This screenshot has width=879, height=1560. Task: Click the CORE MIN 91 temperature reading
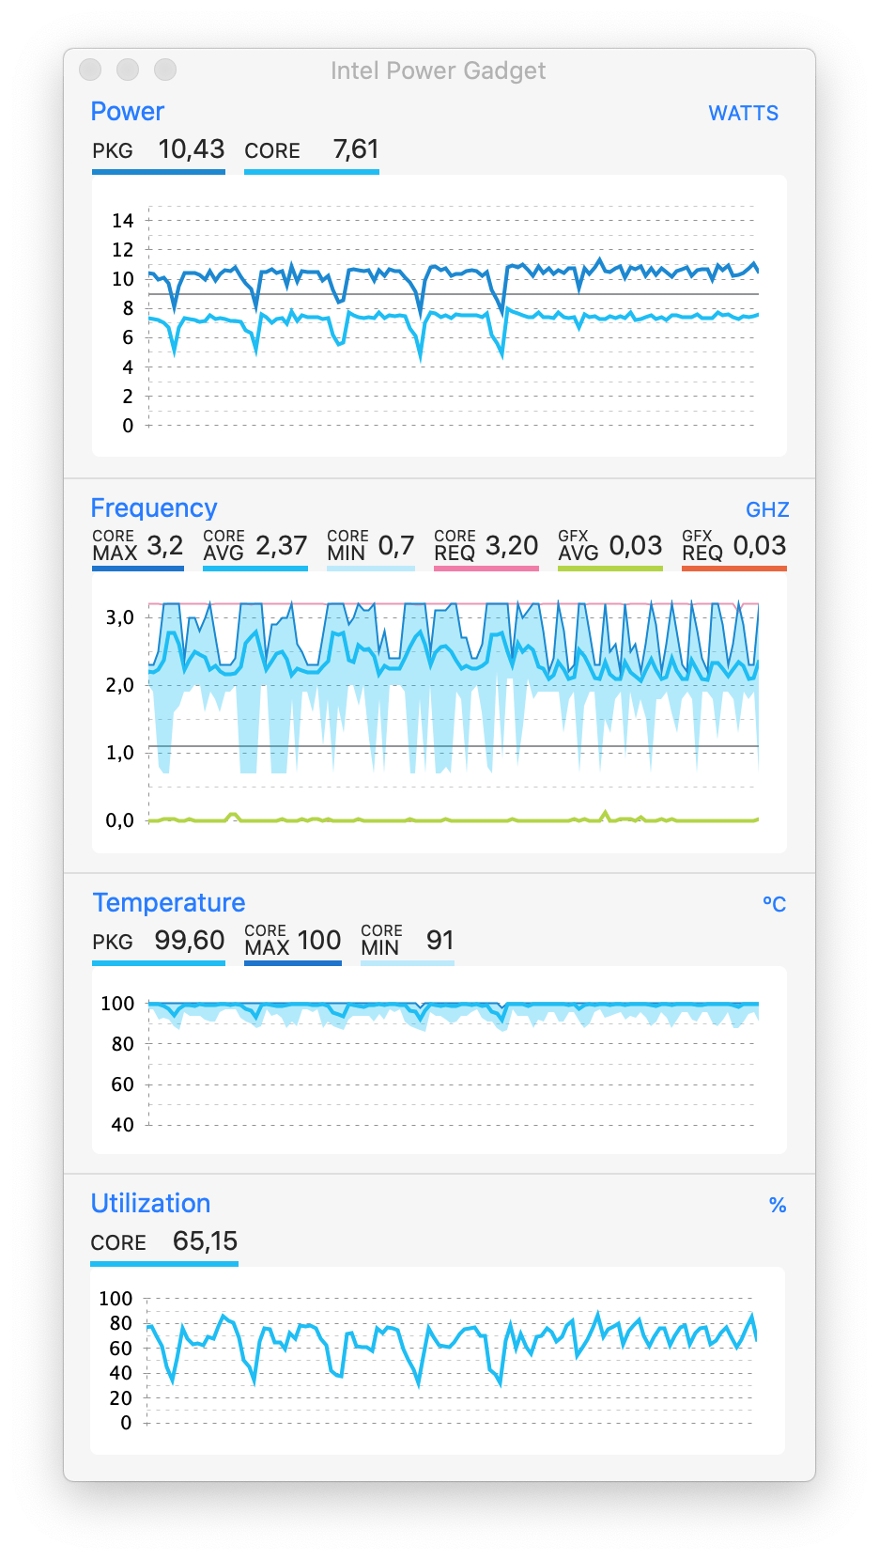coord(440,941)
